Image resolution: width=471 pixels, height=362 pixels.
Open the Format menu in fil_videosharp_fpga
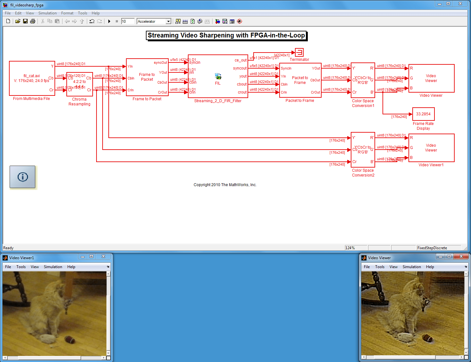[67, 13]
